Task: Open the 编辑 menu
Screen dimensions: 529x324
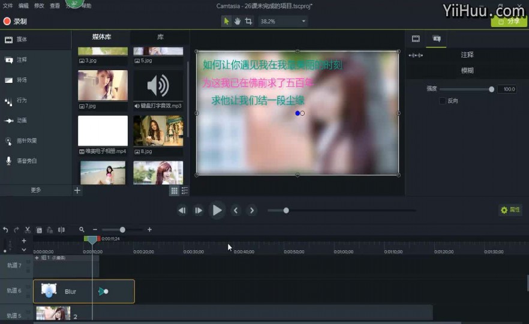Action: (23, 6)
